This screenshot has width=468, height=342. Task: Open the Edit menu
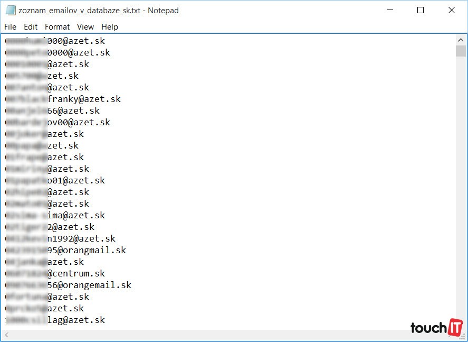(31, 27)
